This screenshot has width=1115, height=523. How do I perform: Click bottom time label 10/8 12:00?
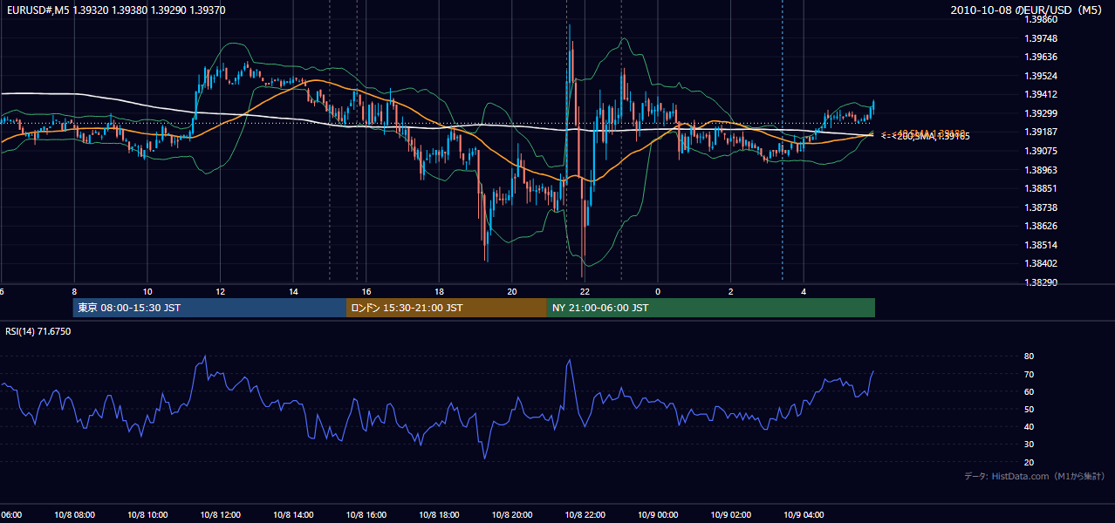[221, 515]
